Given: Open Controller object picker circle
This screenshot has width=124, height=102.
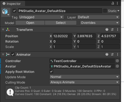Looking at the screenshot, I should 117,61.
